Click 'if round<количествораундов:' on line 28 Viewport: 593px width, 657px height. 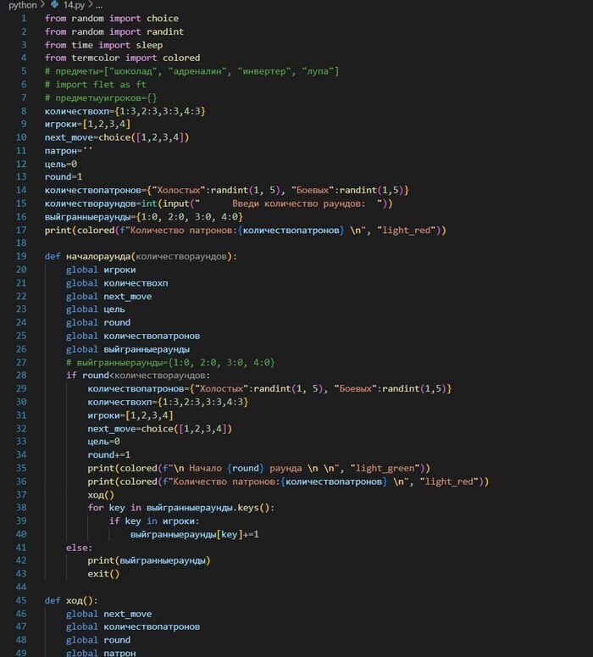pos(138,376)
